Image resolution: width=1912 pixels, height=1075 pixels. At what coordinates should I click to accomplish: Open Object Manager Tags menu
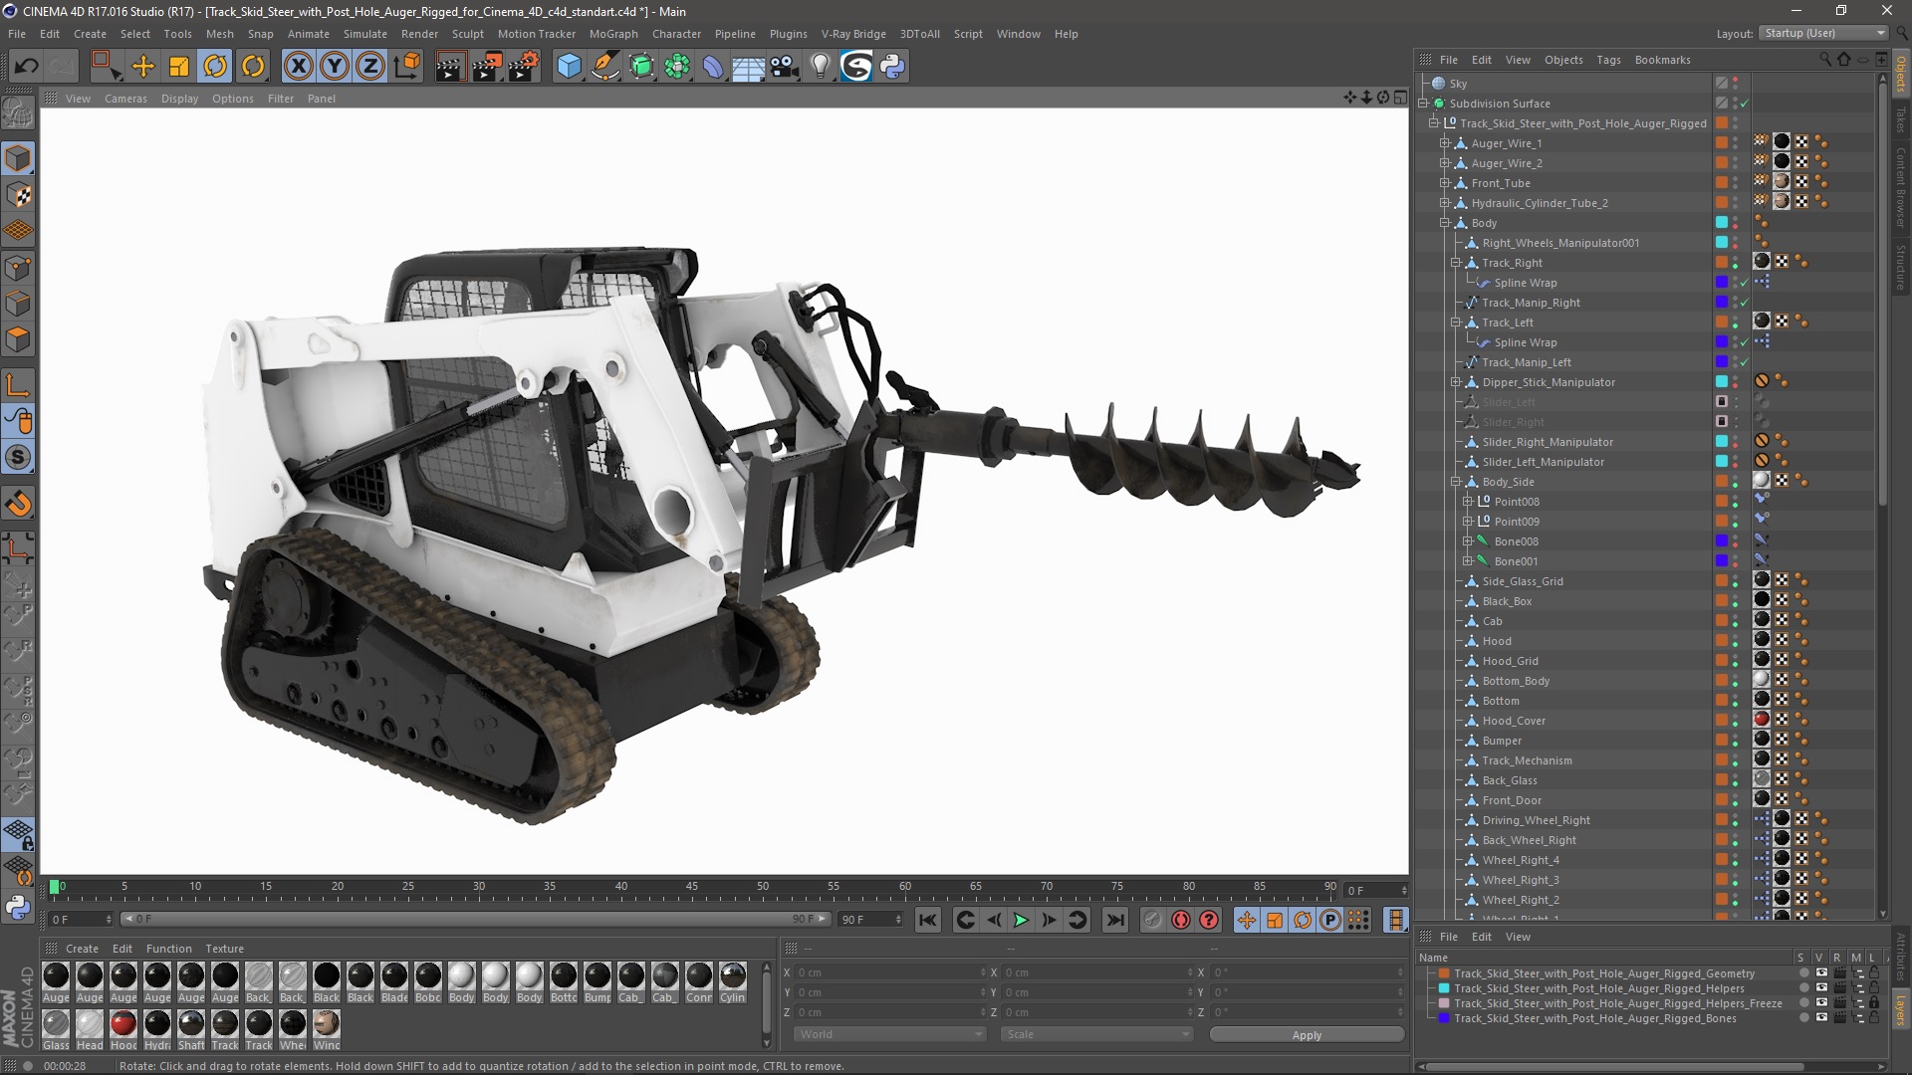(x=1608, y=60)
